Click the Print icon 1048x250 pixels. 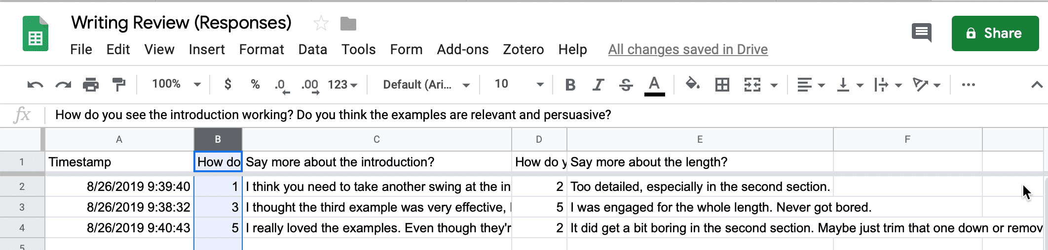(x=91, y=85)
